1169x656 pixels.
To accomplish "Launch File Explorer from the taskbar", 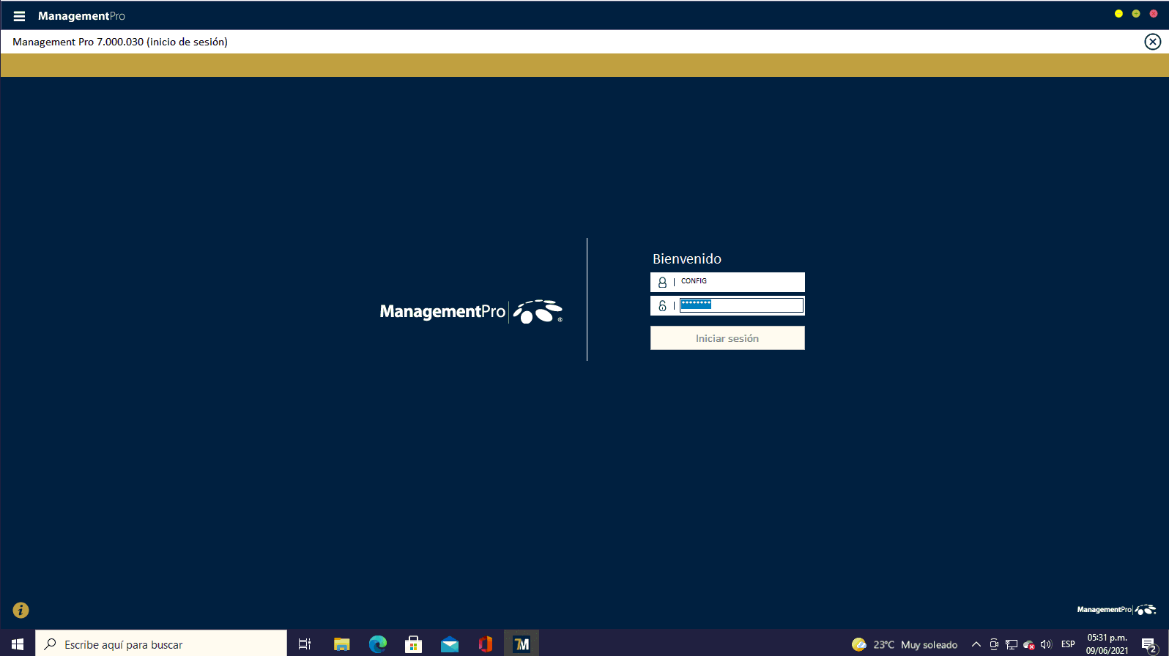I will click(341, 644).
